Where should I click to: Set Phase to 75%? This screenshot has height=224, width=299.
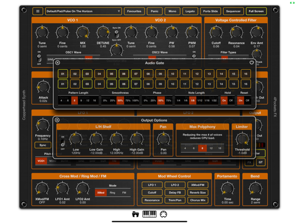[168, 101]
